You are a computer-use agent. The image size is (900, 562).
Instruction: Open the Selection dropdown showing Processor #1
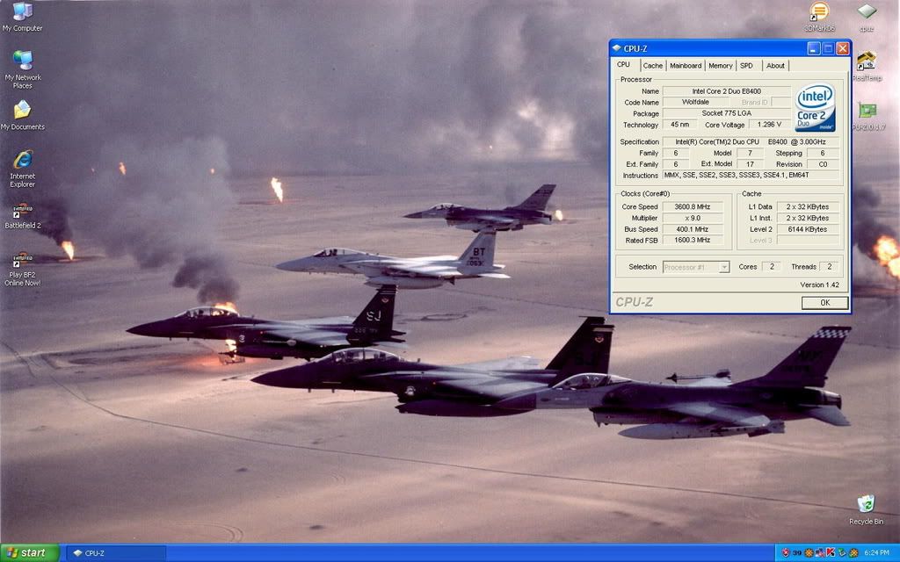pos(694,266)
